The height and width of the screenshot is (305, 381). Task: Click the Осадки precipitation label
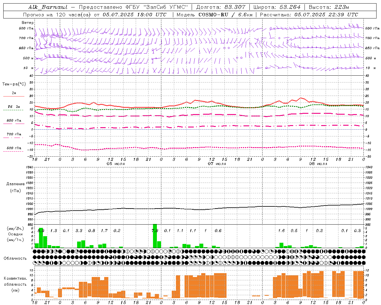(15, 234)
